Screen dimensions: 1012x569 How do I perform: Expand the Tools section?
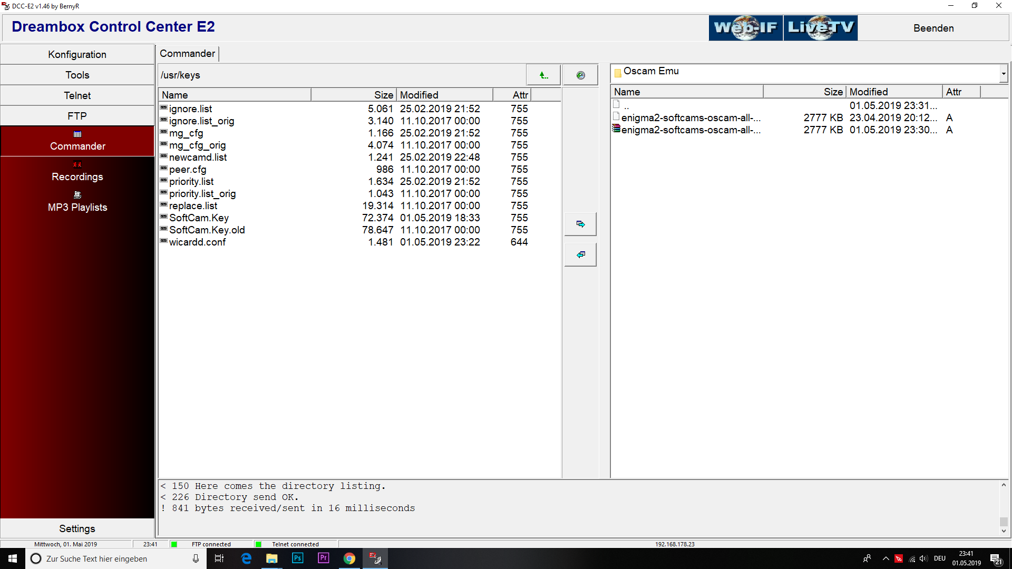pos(77,75)
